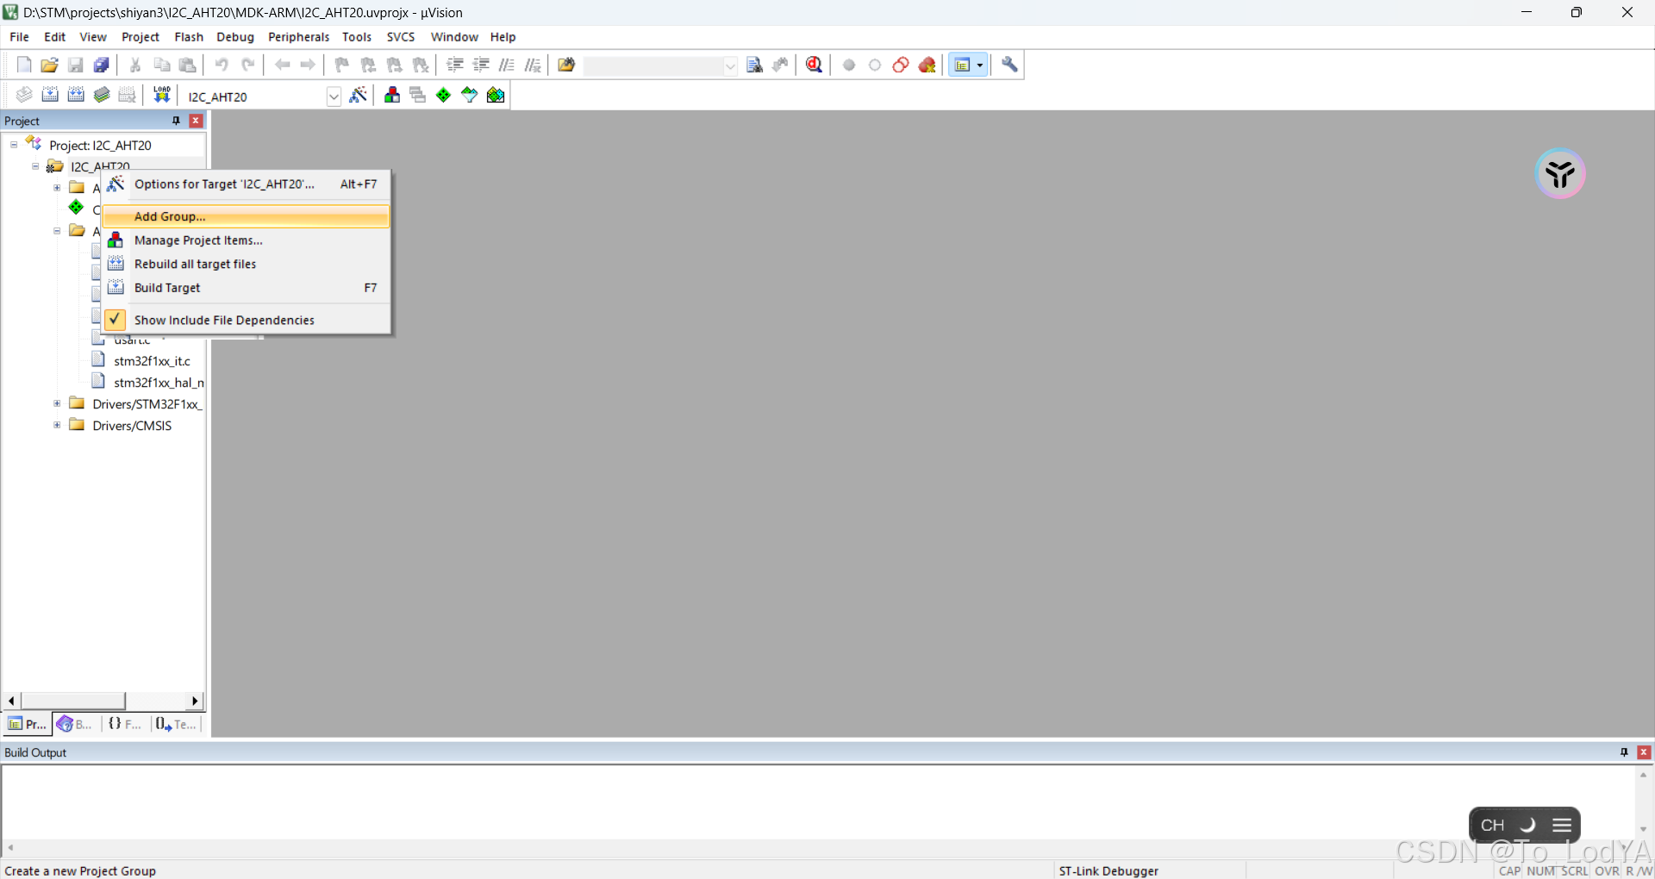1655x879 pixels.
Task: Switch to the Books tab in Project panel
Action: coord(75,724)
